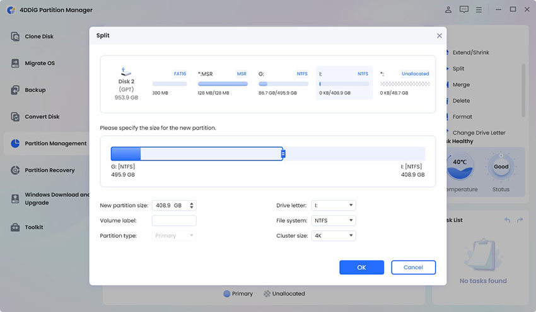This screenshot has height=312, width=536.
Task: Open the Cluster size dropdown
Action: point(334,236)
